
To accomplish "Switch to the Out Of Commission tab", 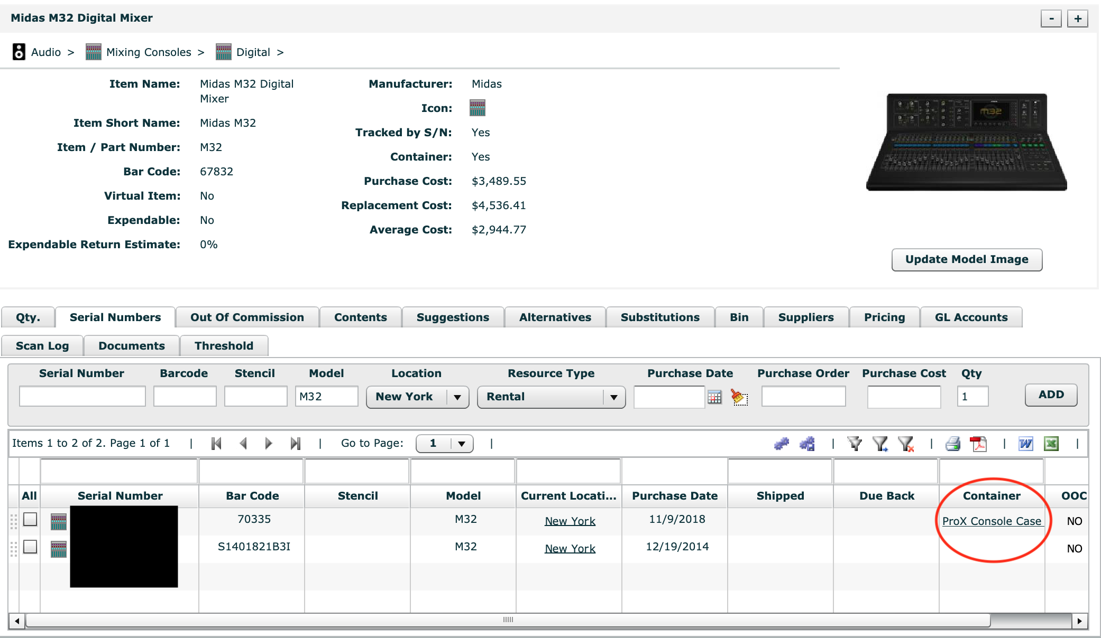I will click(247, 317).
